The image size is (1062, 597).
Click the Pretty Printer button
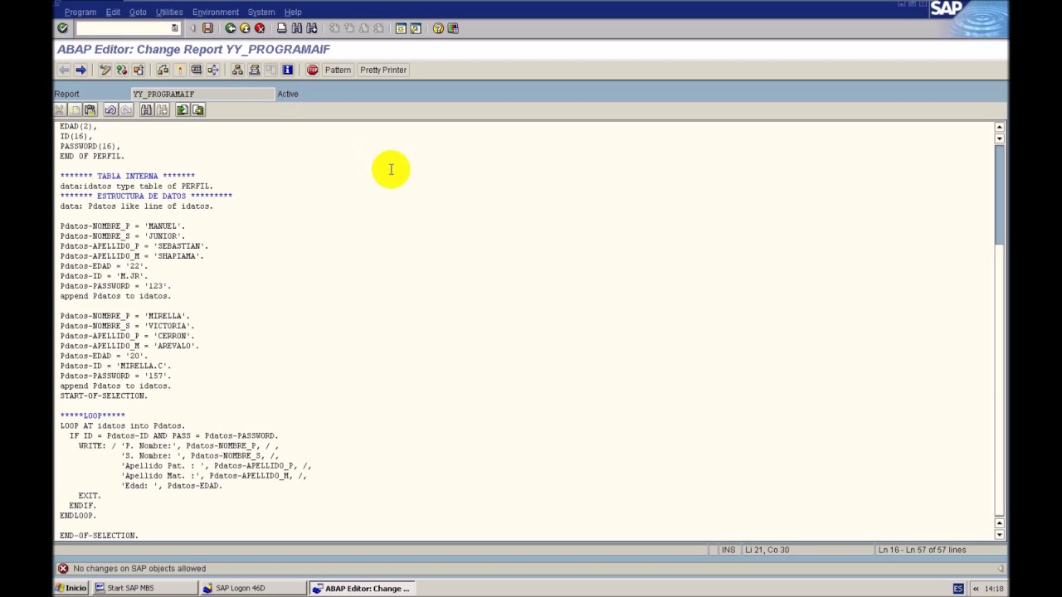383,70
